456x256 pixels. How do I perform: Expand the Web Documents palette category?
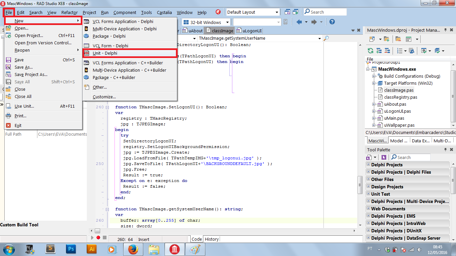[x=369, y=209]
